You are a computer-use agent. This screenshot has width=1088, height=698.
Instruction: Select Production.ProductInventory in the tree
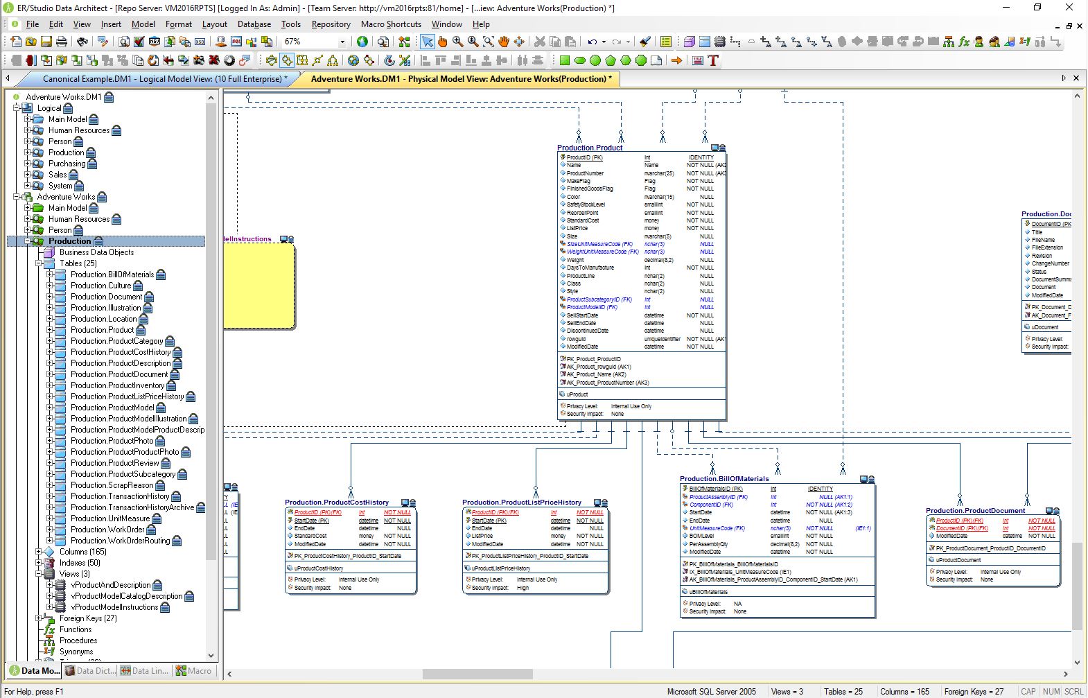pyautogui.click(x=117, y=385)
